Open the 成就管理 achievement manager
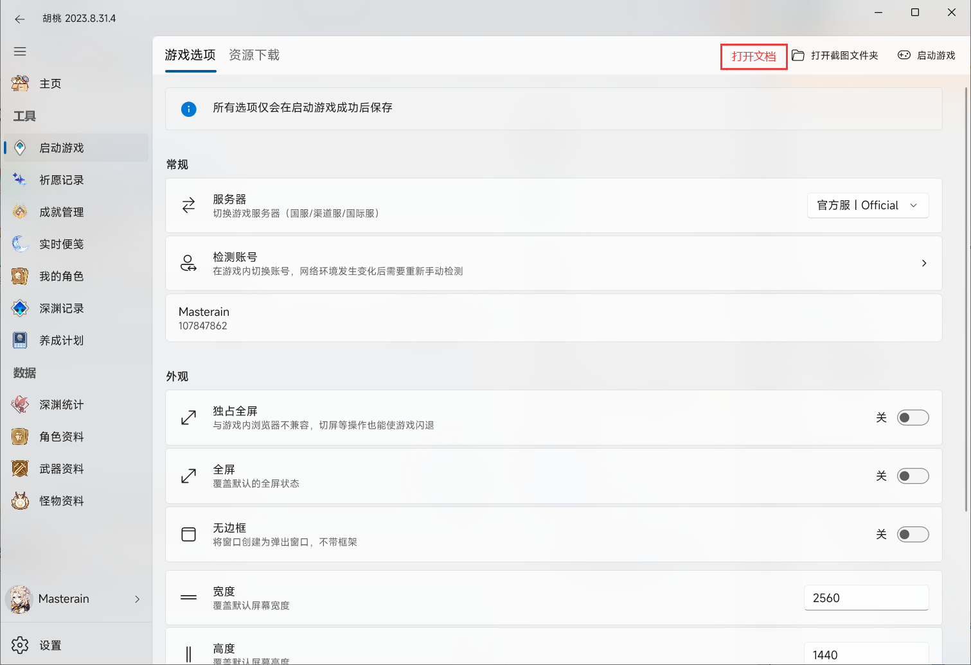Screen dimensions: 971x665 (61, 212)
